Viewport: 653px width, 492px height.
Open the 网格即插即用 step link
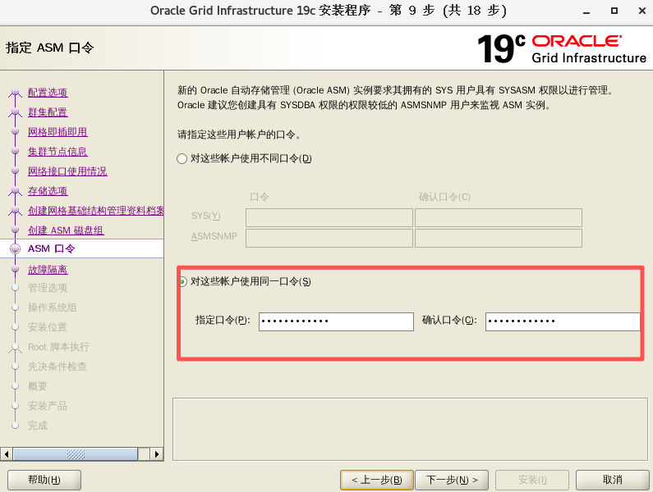[57, 132]
